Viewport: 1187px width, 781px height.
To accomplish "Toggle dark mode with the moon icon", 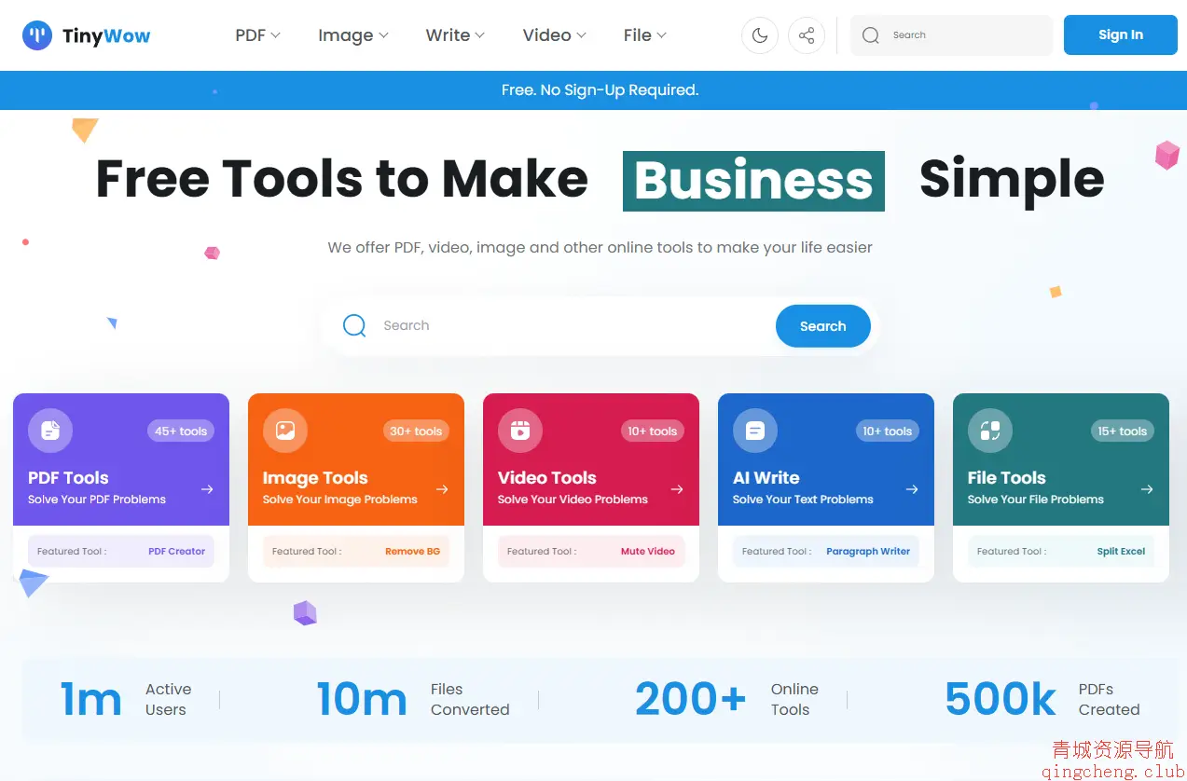I will (x=759, y=35).
